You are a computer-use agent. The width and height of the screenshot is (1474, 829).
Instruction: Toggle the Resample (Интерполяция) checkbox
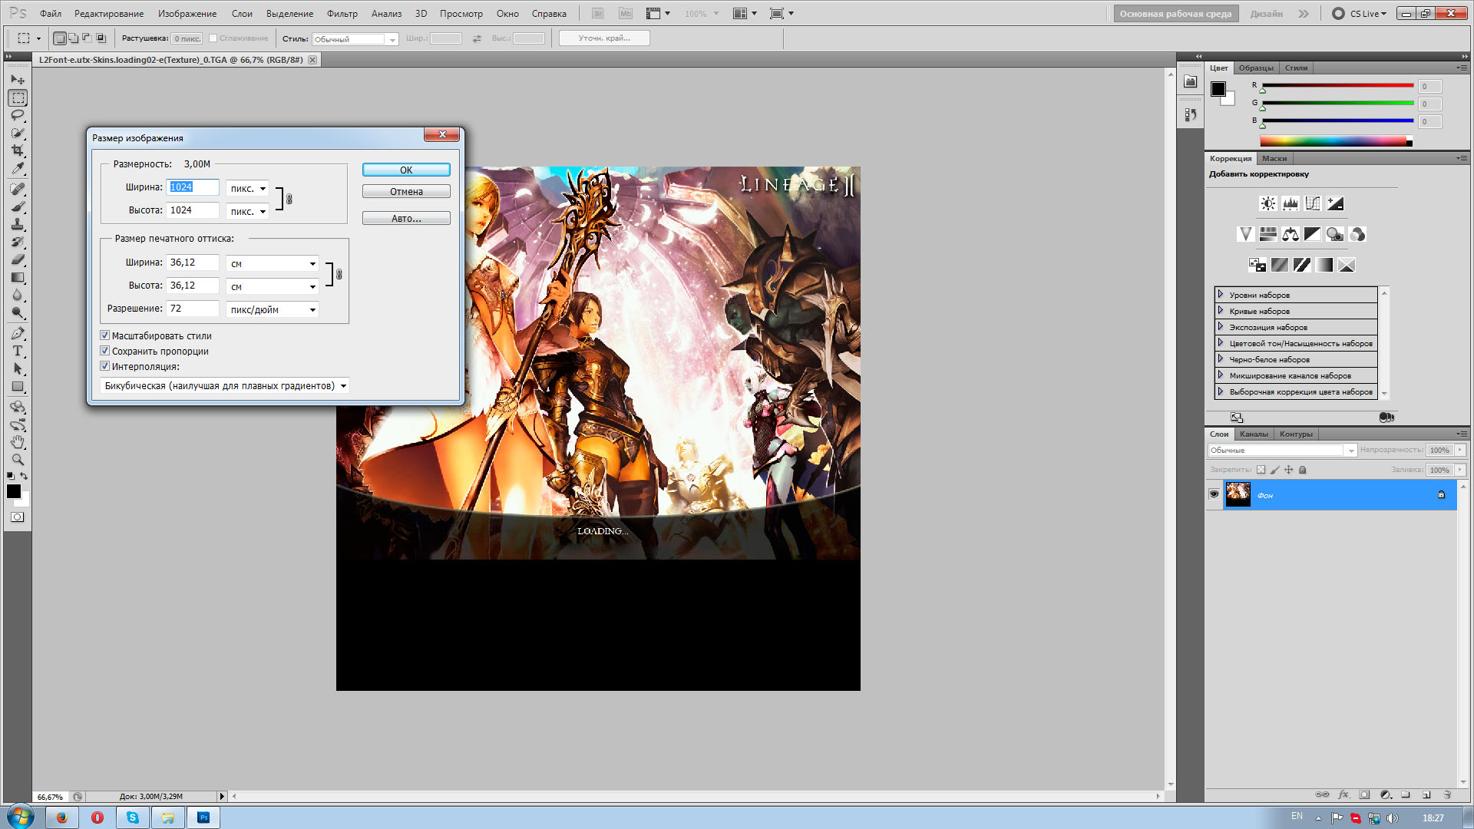click(x=105, y=366)
